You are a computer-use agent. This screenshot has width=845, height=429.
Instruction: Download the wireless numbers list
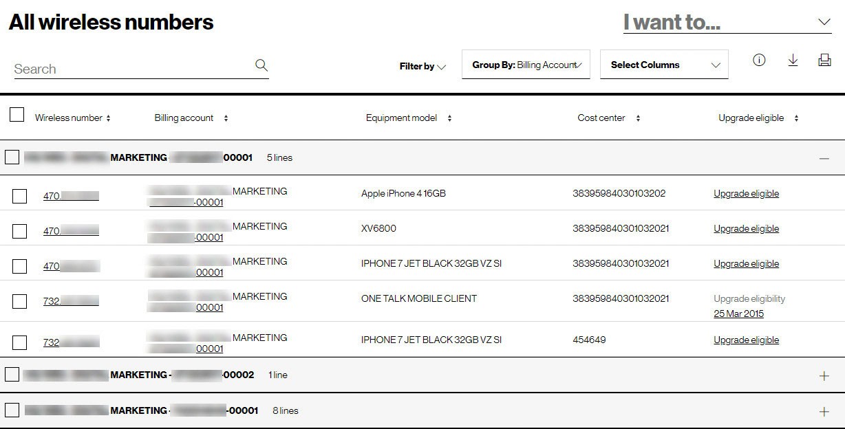[x=793, y=60]
